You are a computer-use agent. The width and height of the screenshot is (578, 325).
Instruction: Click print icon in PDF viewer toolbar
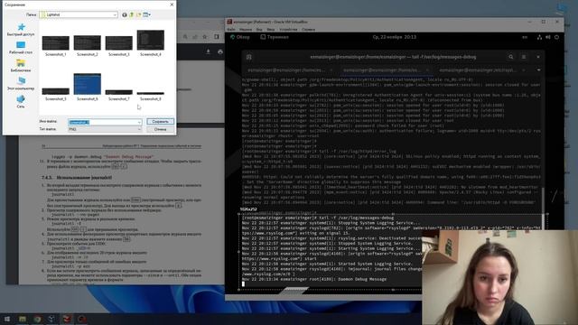click(x=220, y=52)
